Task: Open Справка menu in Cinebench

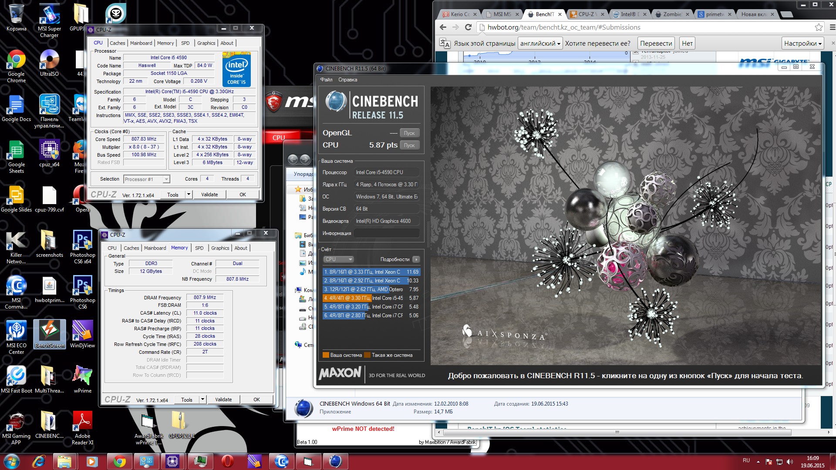Action: point(347,80)
